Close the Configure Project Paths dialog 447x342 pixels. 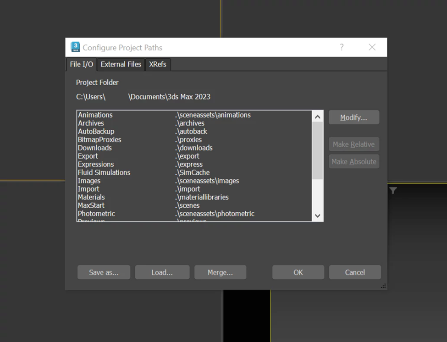coord(372,47)
